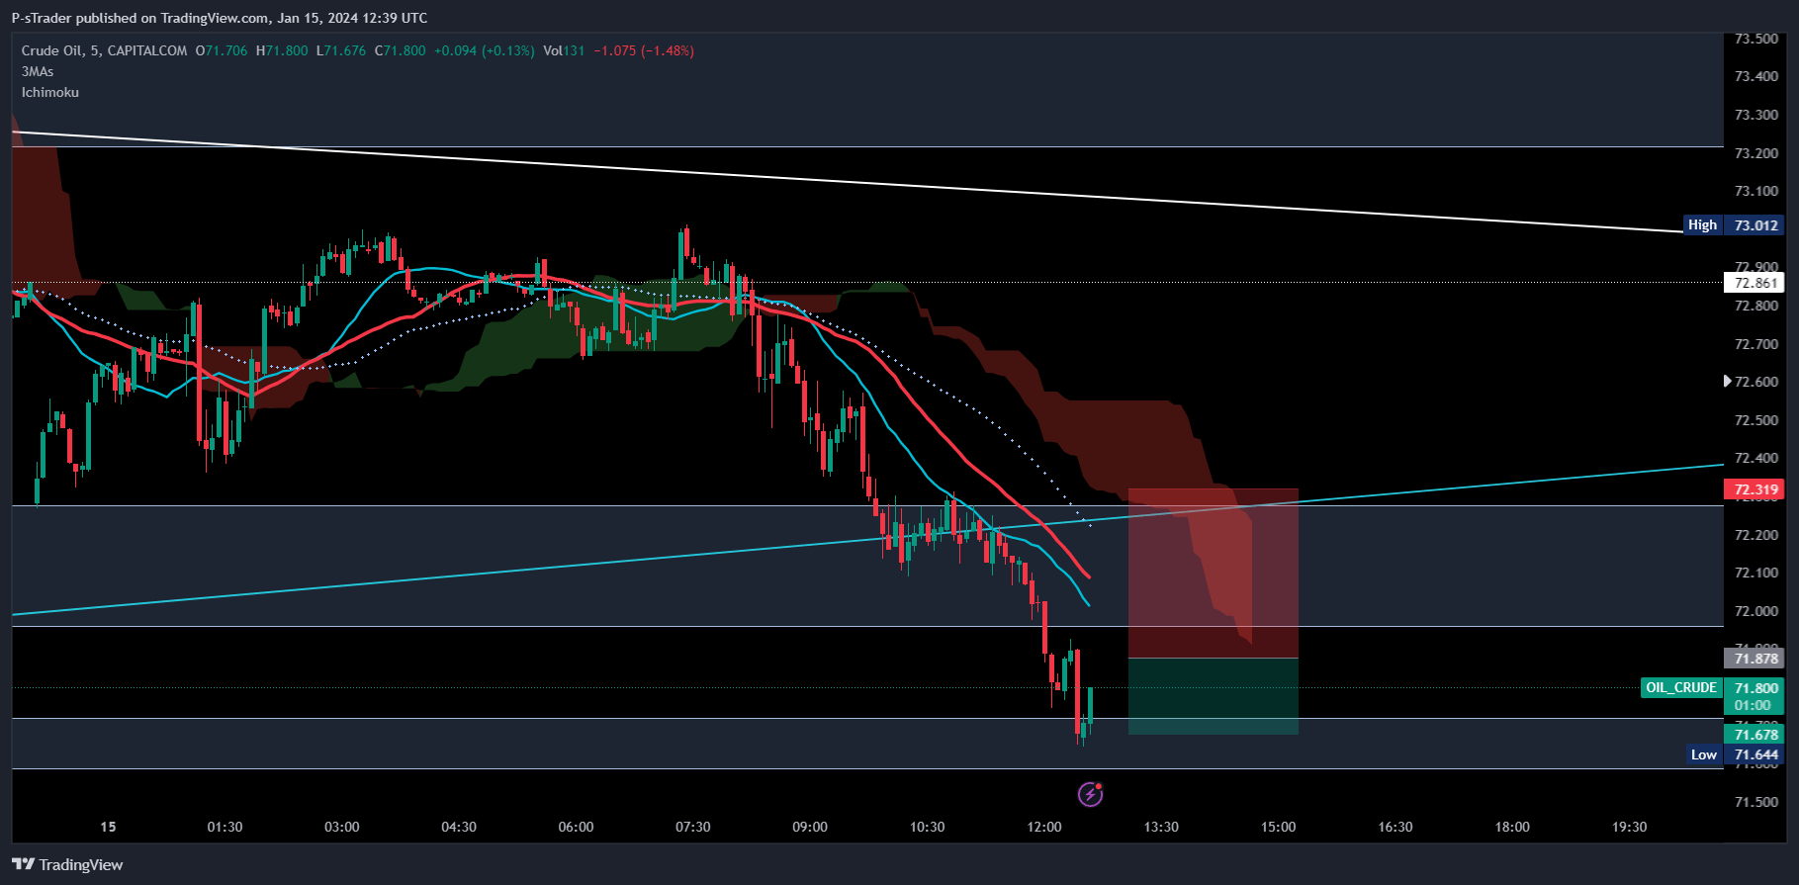Click the publisher line P-sTrader published on TradingView.com
Screen dimensions: 1799x885
(220, 18)
